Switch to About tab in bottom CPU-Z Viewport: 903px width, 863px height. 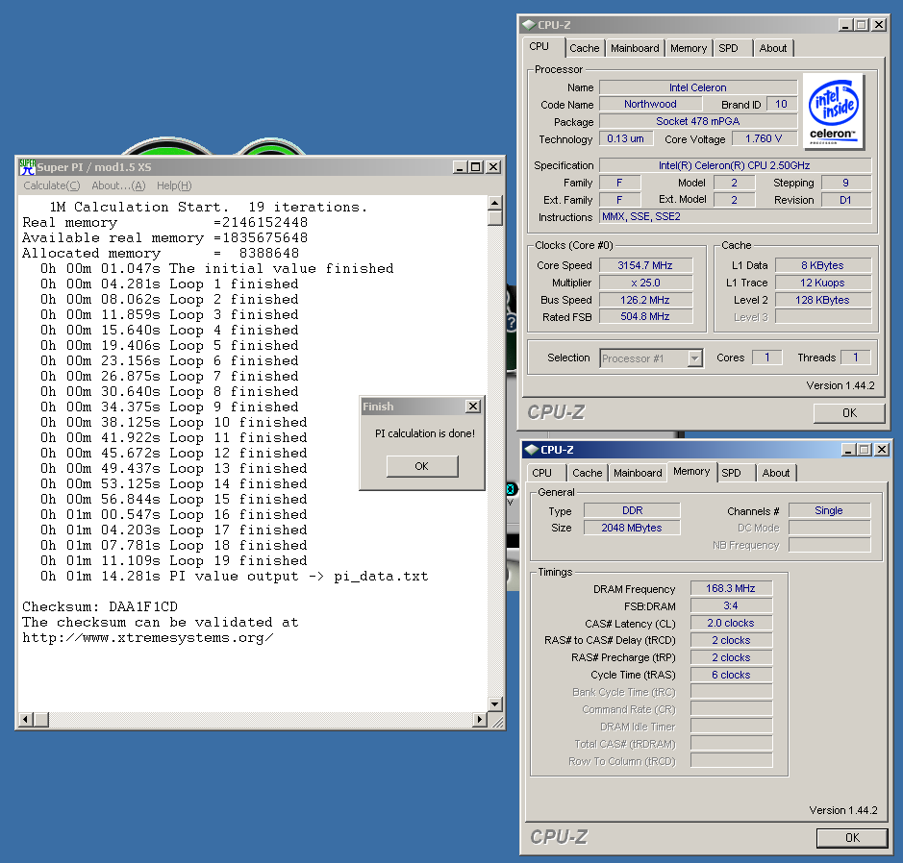pyautogui.click(x=776, y=473)
